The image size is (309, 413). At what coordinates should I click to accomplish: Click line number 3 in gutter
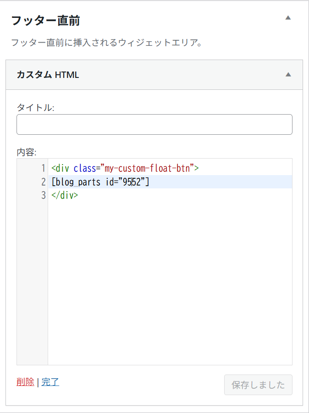pyautogui.click(x=43, y=195)
